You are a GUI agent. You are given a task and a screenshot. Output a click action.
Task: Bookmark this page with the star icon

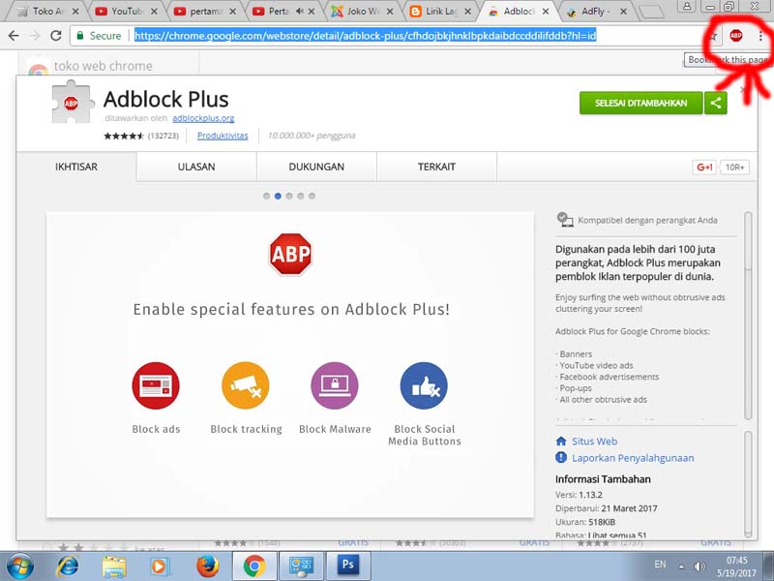pyautogui.click(x=714, y=36)
